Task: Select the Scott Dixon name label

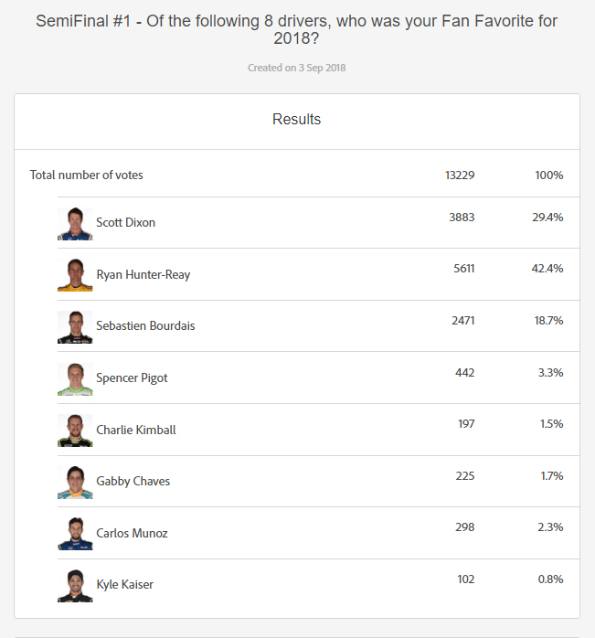Action: (x=125, y=223)
